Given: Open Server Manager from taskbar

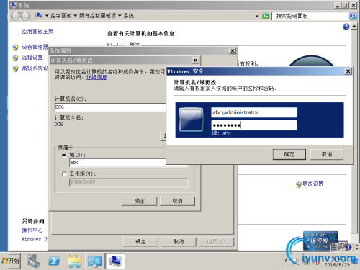Looking at the screenshot, I should click(x=33, y=261).
